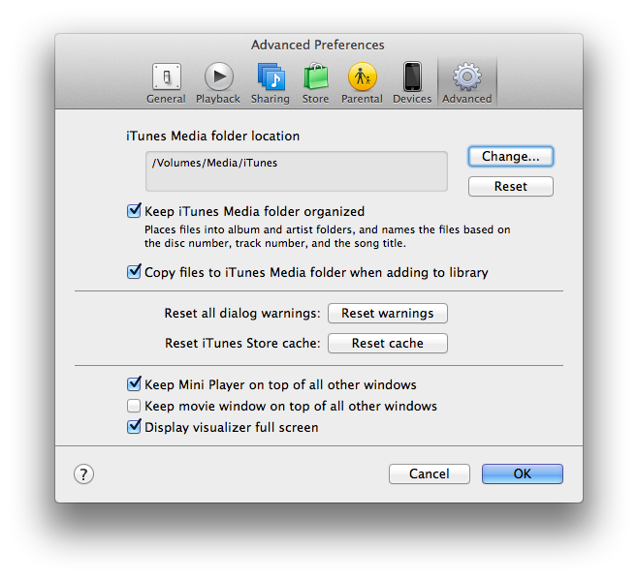Click the 'Reset all dialog warnings:' label
Screen dimensions: 638x579
242,314
